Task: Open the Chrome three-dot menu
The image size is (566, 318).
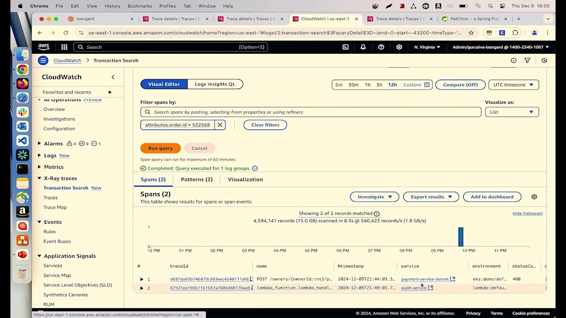Action: click(547, 33)
